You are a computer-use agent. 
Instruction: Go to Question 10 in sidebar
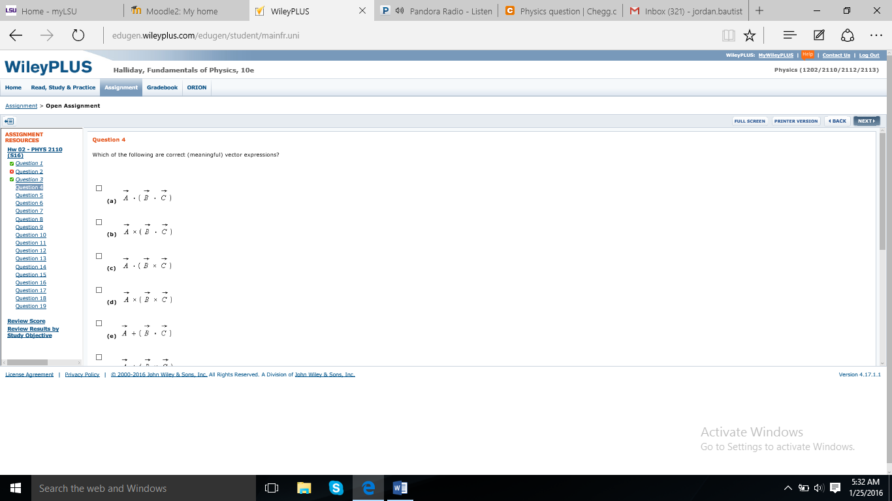(x=31, y=235)
